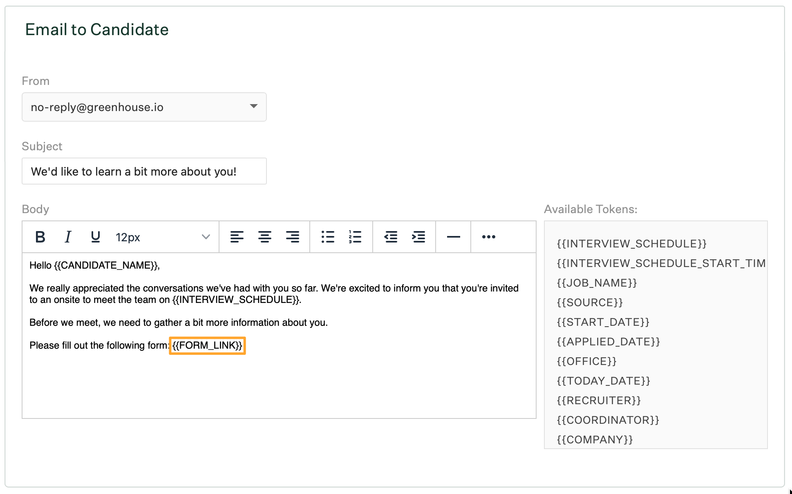Apply italic formatting
Image resolution: width=792 pixels, height=494 pixels.
[x=68, y=237]
